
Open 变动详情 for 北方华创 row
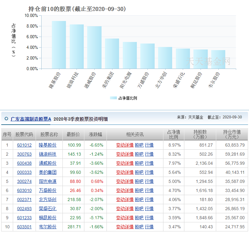pyautogui.click(x=125, y=199)
